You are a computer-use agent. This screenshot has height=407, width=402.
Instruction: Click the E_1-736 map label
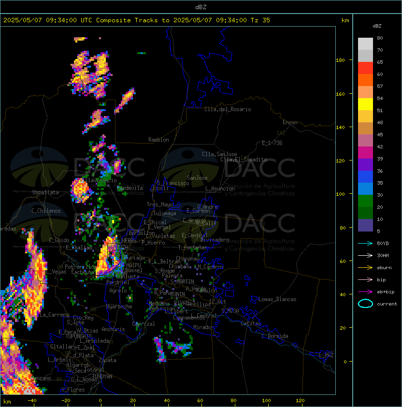pos(272,143)
